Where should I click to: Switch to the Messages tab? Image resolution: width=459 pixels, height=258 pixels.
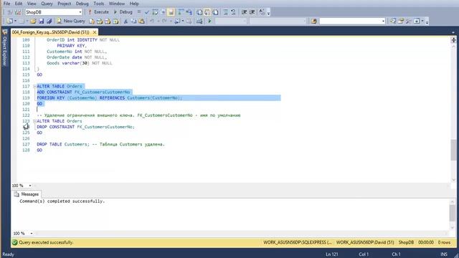click(x=27, y=194)
